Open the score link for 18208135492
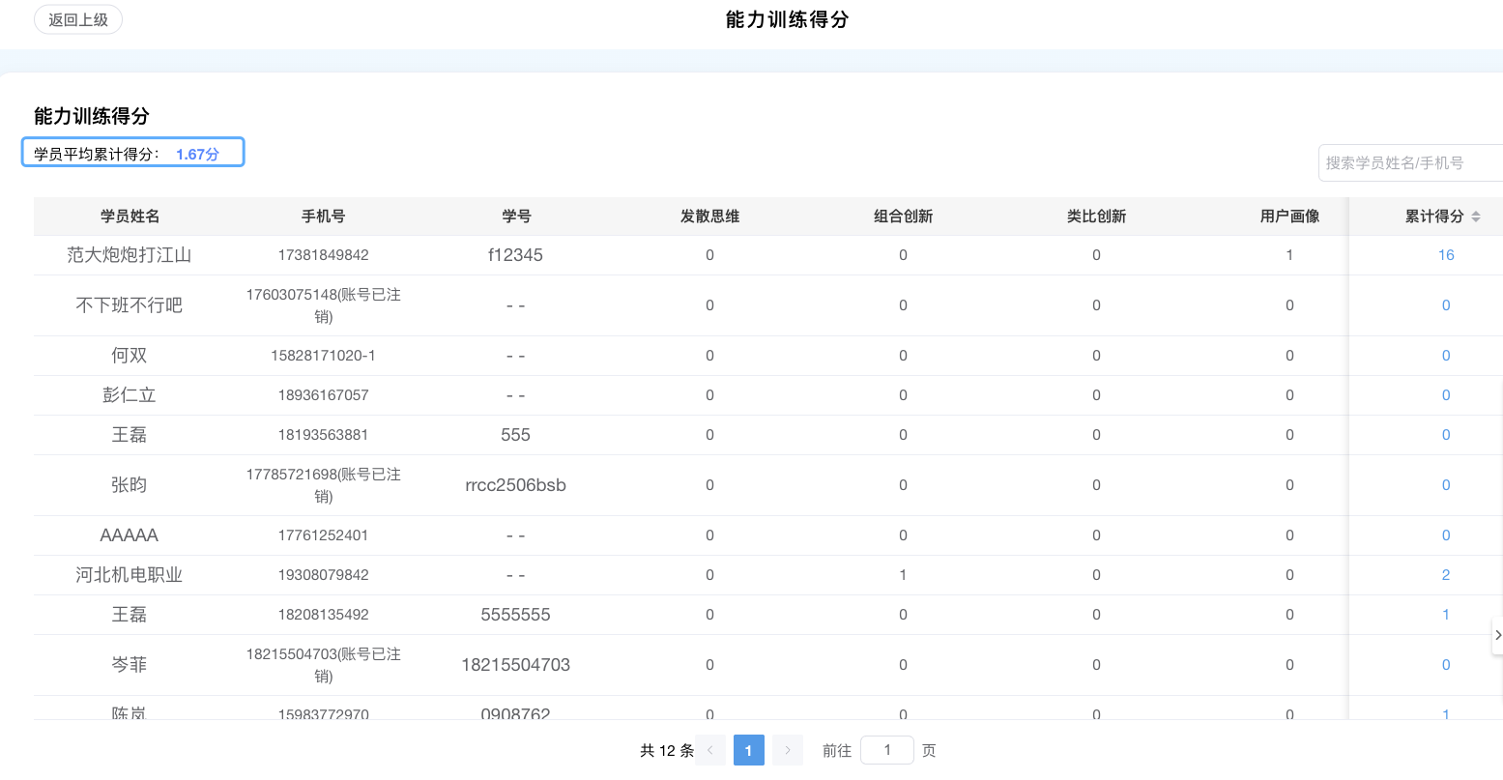The width and height of the screenshot is (1503, 780). pos(1446,615)
